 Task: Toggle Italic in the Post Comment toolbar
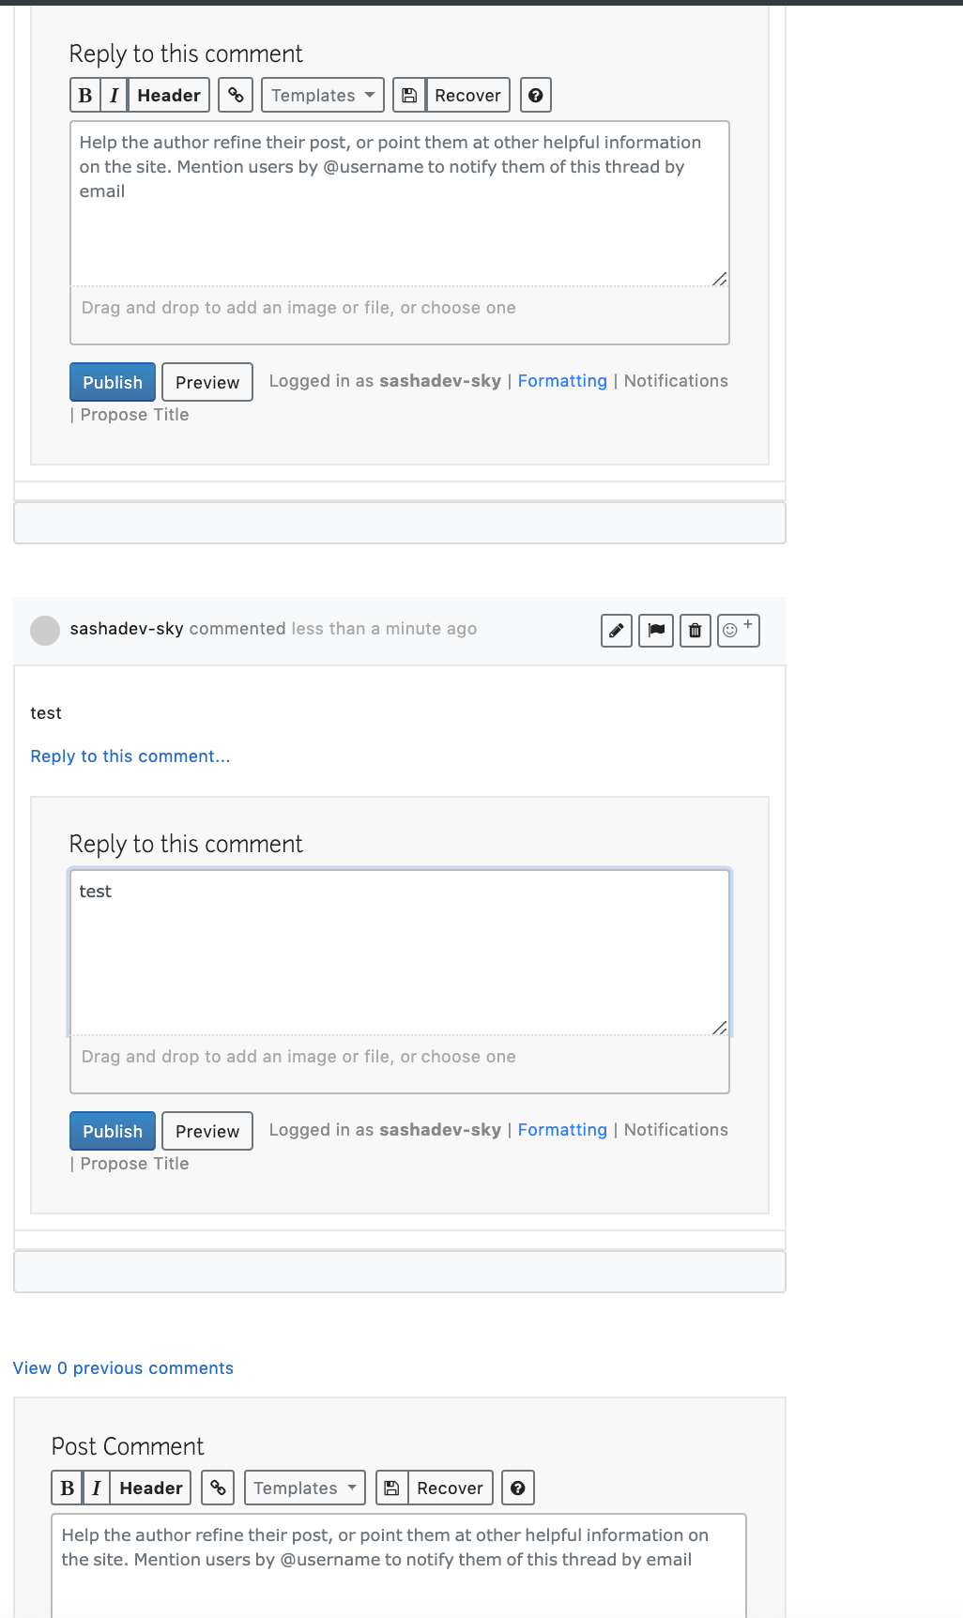(x=94, y=1488)
